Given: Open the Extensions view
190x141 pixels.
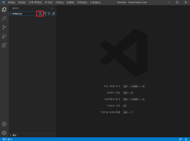Looking at the screenshot, I should point(4,45).
